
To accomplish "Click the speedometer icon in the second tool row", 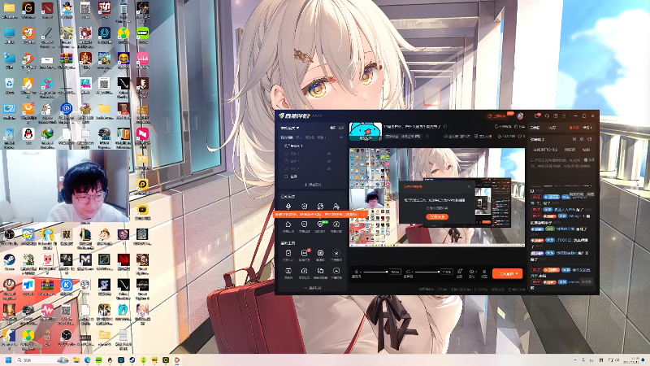I will click(336, 224).
